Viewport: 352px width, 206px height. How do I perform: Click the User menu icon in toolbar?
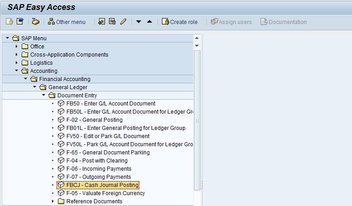pyautogui.click(x=9, y=22)
